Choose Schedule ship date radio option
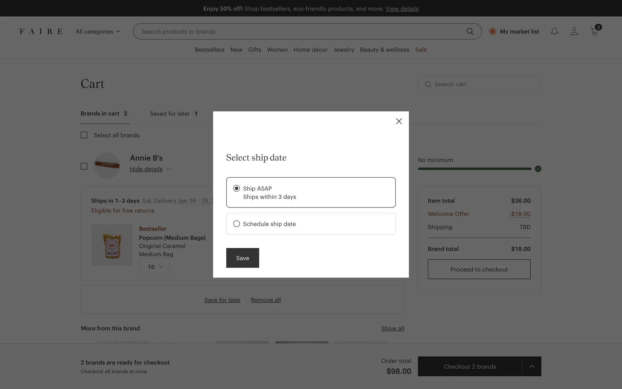Viewport: 622px width, 389px height. pos(236,224)
